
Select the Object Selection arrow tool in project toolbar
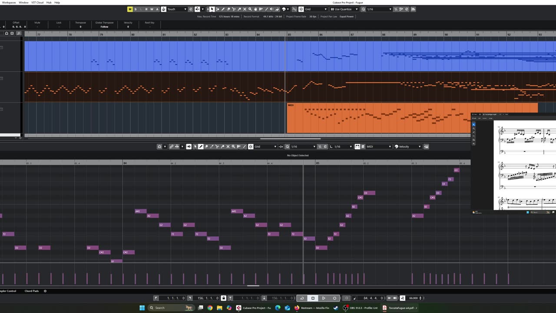pos(212,9)
